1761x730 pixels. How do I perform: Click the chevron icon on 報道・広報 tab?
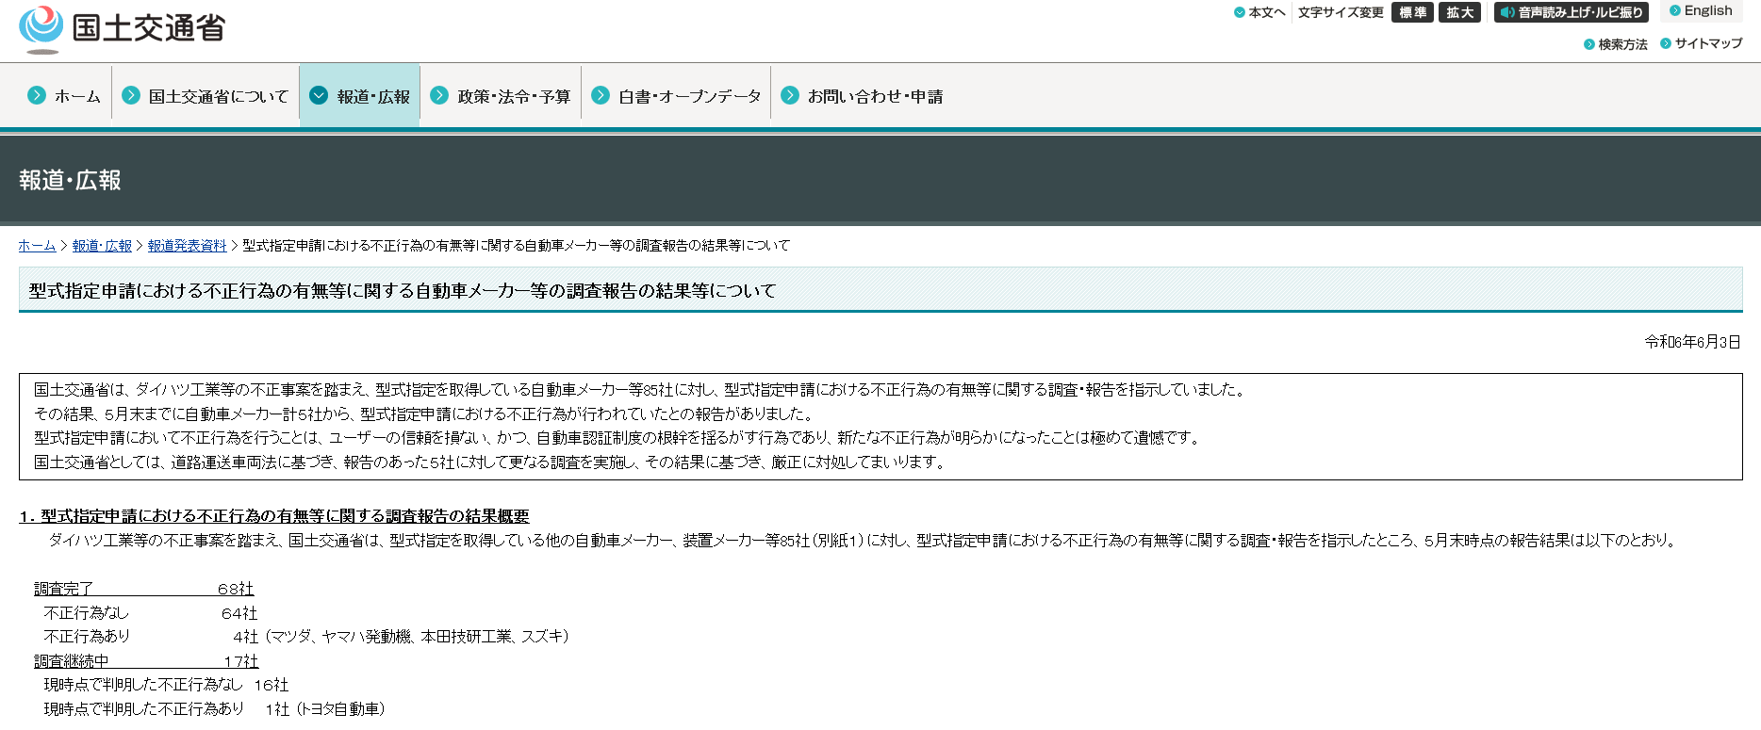tap(319, 95)
